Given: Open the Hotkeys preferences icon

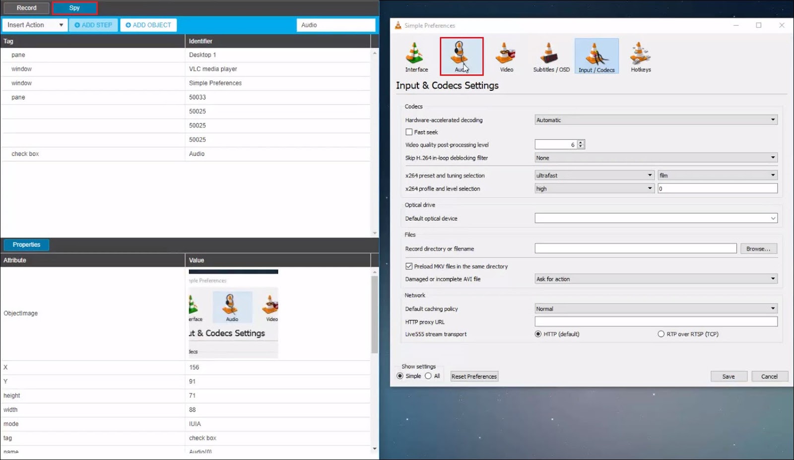Looking at the screenshot, I should pyautogui.click(x=641, y=57).
